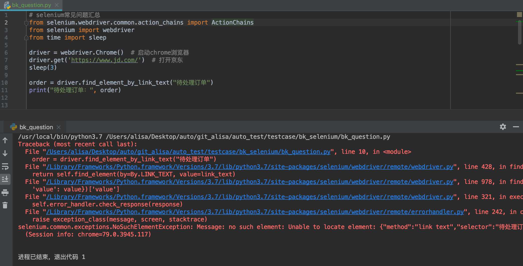
Task: Click the print statement on line 11
Action: point(75,90)
